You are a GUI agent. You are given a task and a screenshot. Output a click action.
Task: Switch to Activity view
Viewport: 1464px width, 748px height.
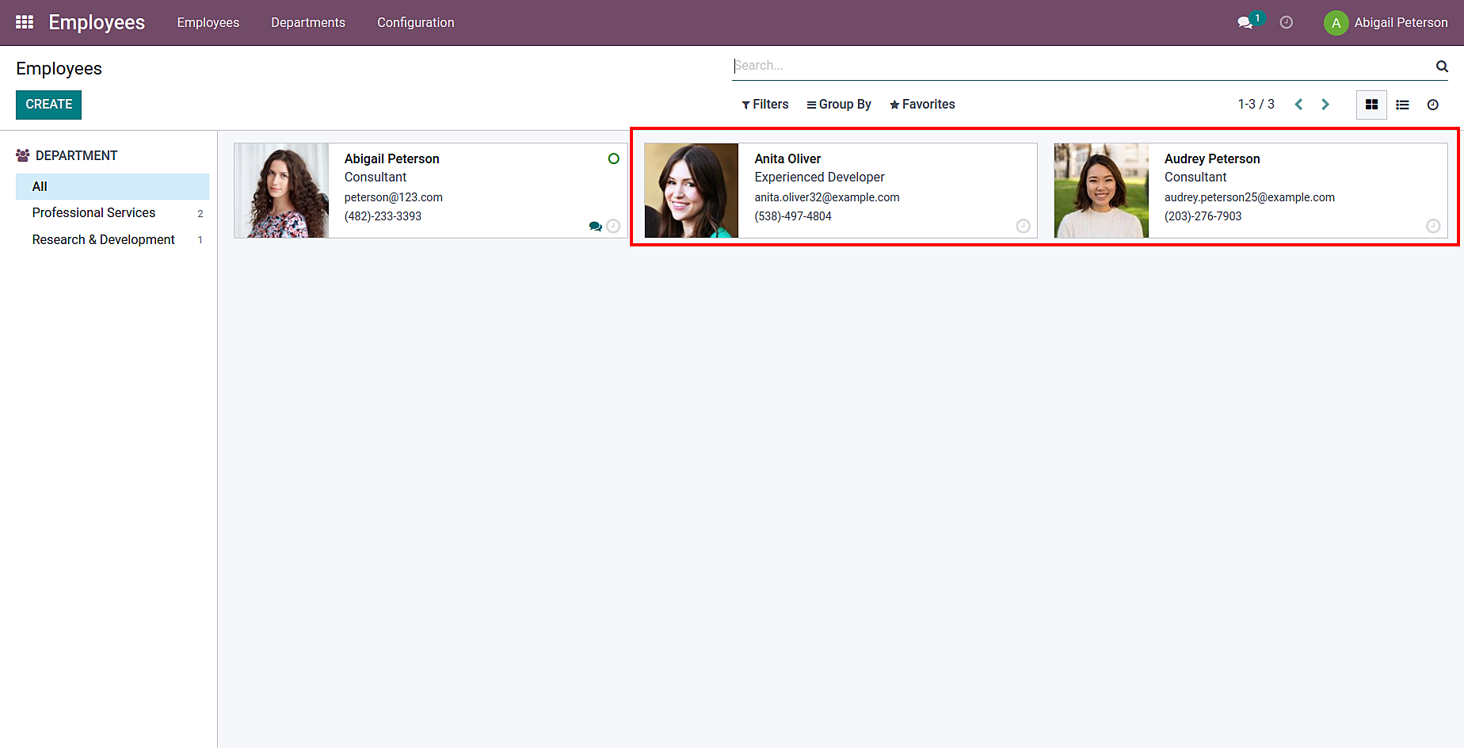(1433, 105)
